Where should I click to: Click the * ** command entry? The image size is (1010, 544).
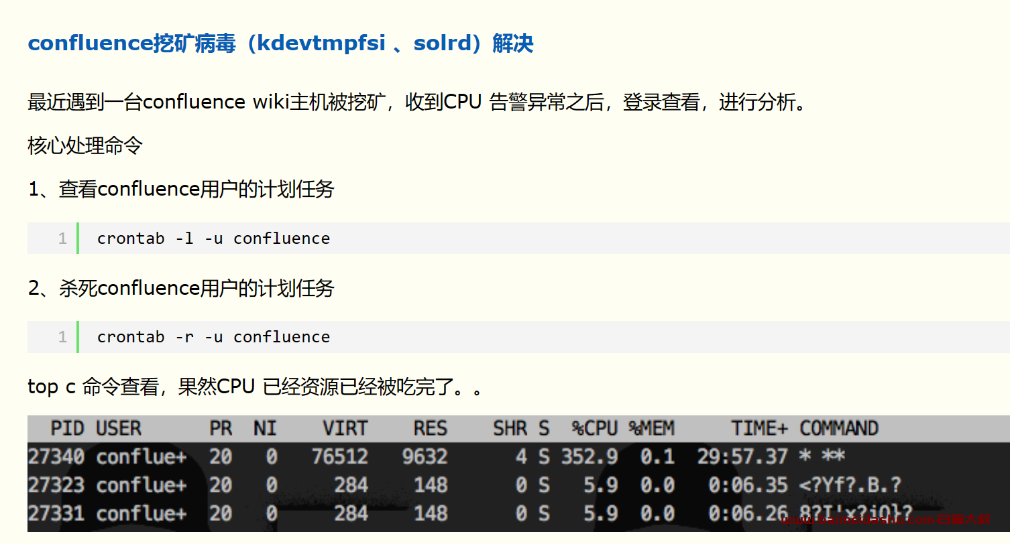pyautogui.click(x=822, y=457)
